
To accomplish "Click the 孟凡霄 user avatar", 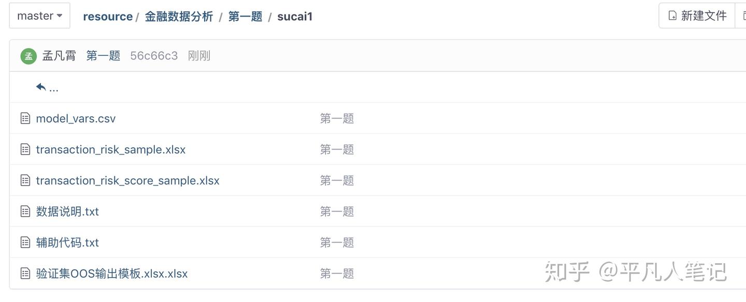I will [28, 56].
